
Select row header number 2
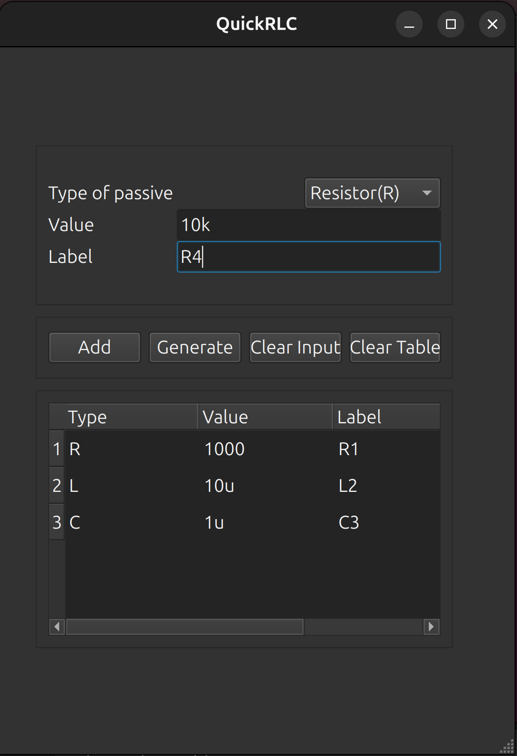point(57,486)
